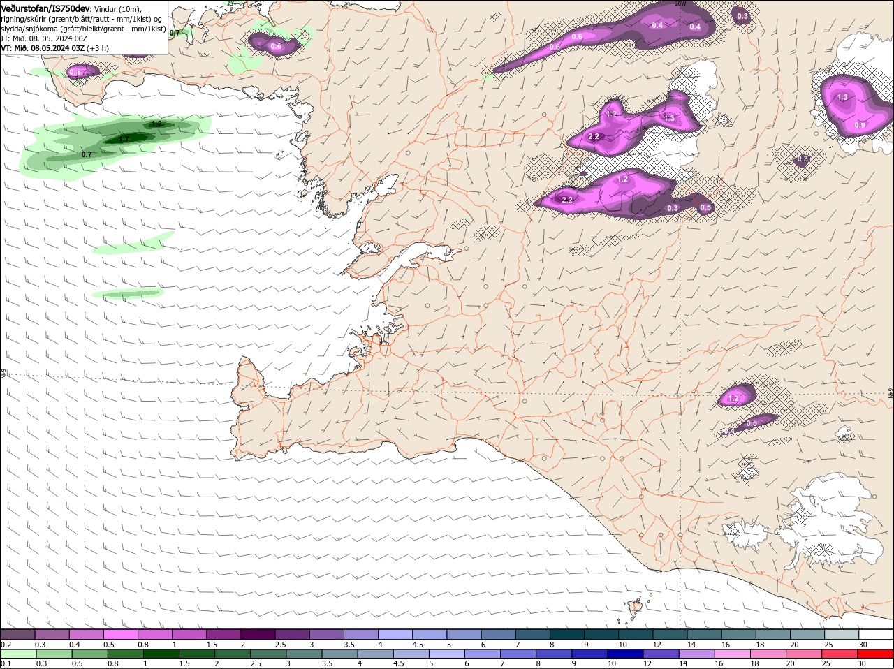Screen dimensions: 894x669
Task: Click the 30 label ending the snow legend
Action: 863,645
